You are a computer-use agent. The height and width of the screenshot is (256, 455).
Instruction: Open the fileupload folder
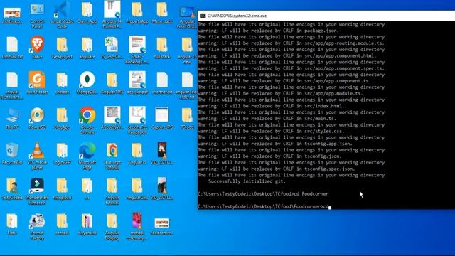[x=62, y=188]
